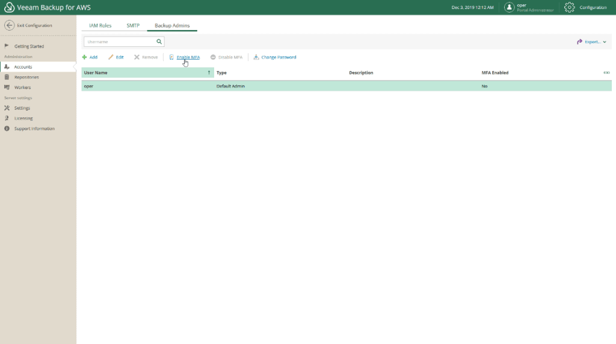This screenshot has width=616, height=344.
Task: Click the Type column header
Action: [221, 73]
